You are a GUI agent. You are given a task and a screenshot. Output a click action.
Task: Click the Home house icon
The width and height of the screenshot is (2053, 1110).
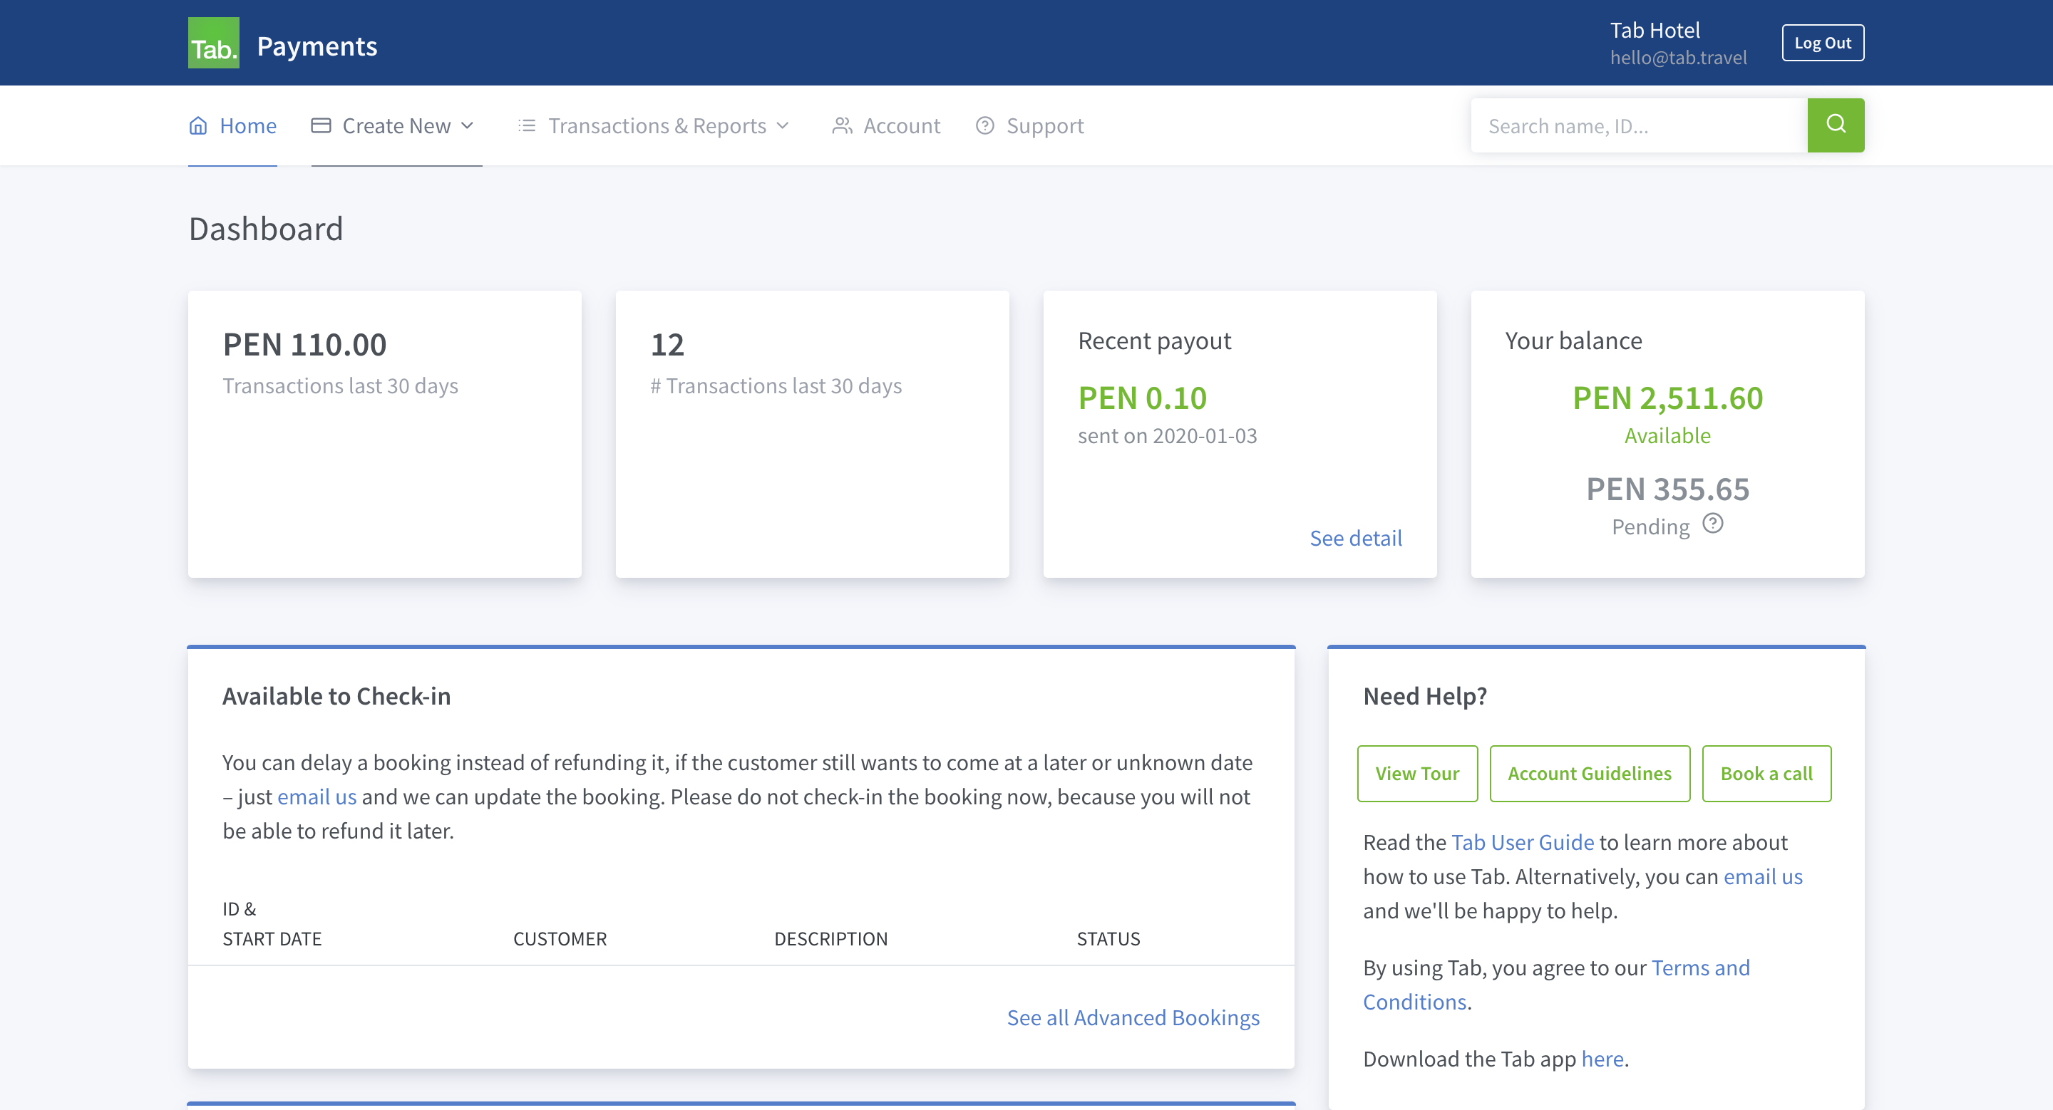tap(198, 126)
